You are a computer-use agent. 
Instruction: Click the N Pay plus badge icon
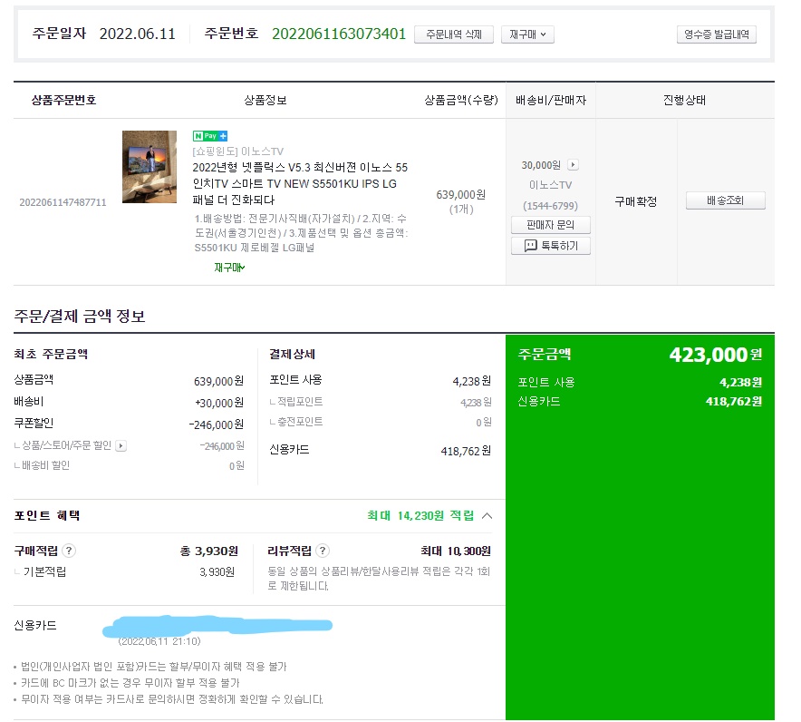[x=210, y=136]
